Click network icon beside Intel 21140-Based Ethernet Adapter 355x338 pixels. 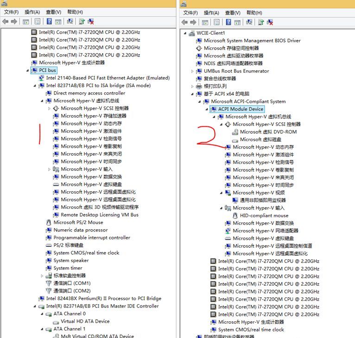41,78
